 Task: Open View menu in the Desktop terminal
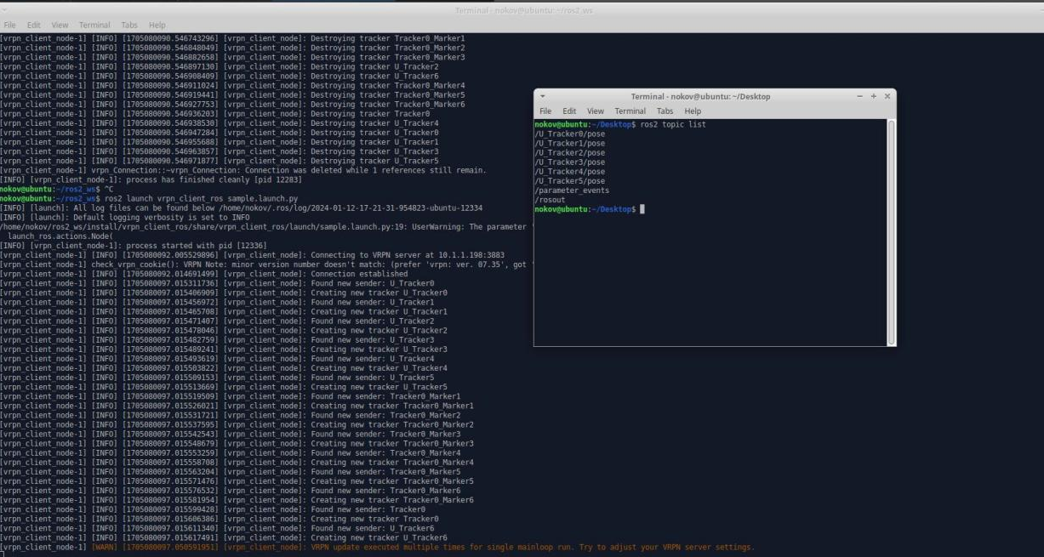point(596,111)
